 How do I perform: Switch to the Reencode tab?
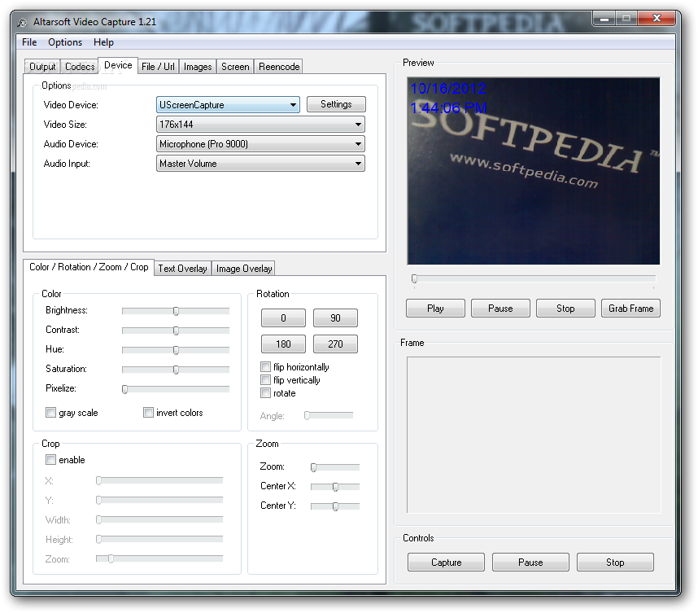(279, 67)
